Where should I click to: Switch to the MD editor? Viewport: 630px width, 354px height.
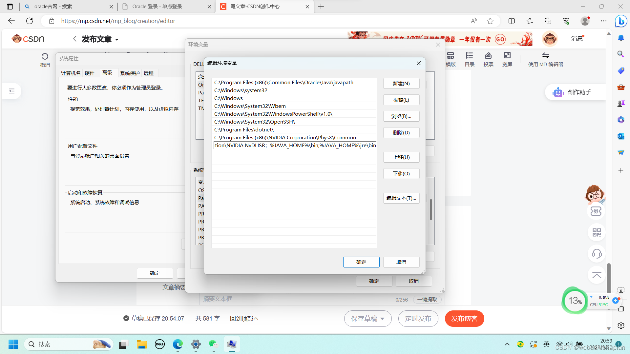[x=546, y=59]
